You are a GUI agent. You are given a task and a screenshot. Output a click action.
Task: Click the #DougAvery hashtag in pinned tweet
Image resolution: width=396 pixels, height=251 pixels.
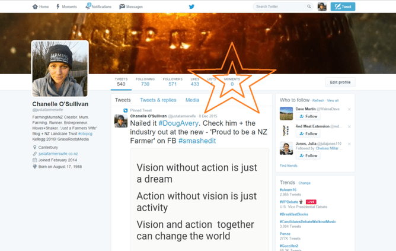pos(178,123)
